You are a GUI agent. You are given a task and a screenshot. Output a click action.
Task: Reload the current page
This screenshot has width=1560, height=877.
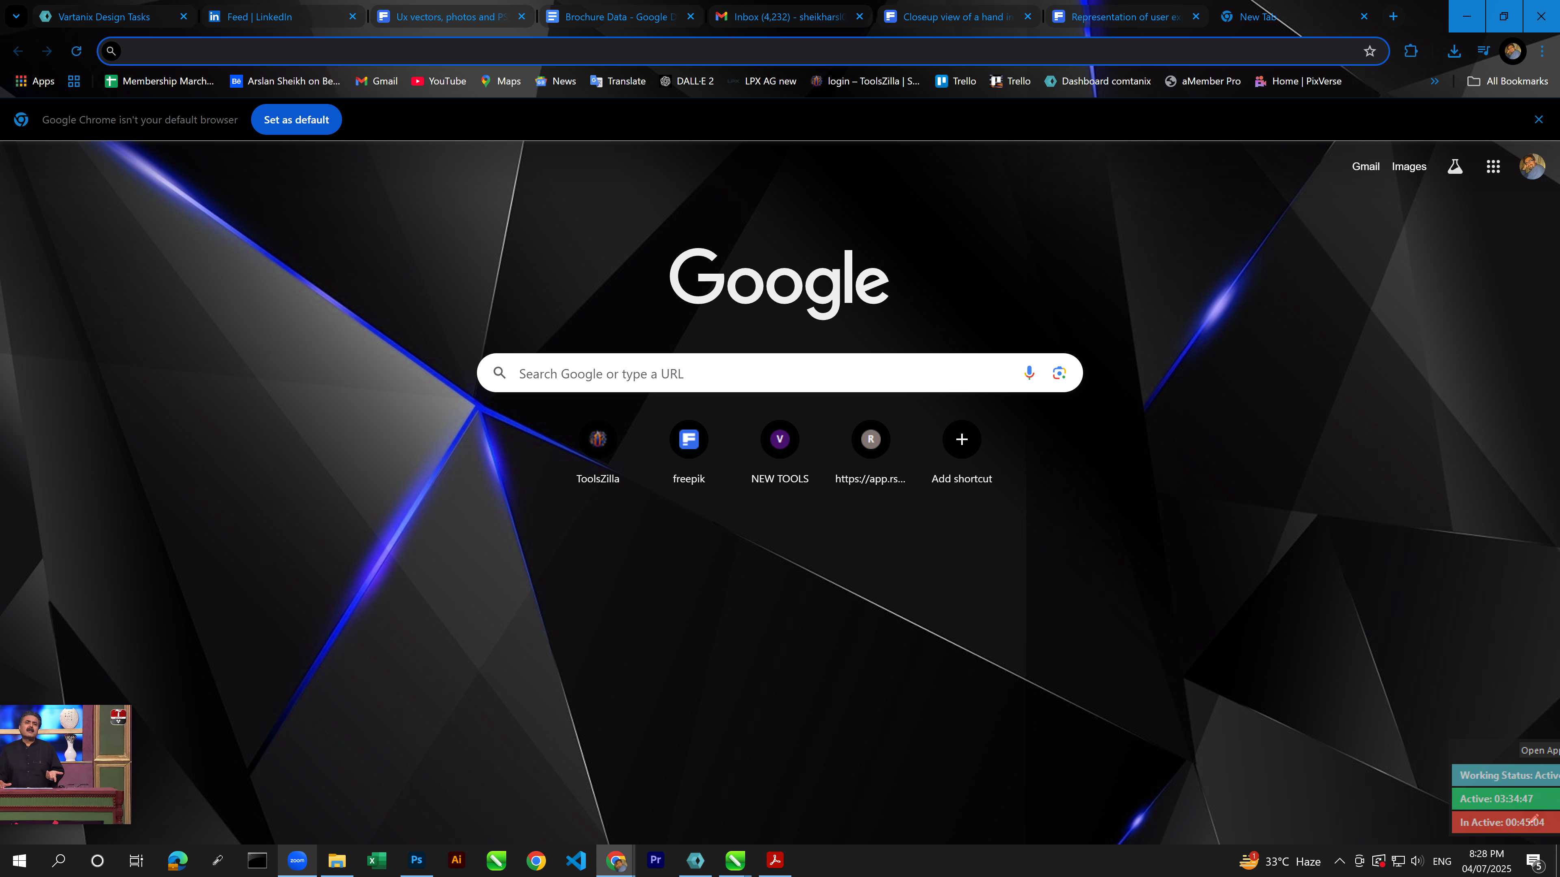point(76,51)
